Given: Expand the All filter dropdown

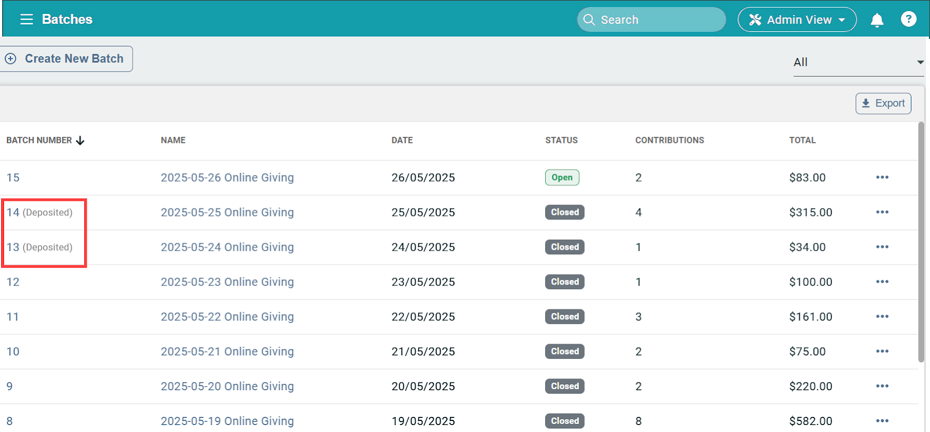Looking at the screenshot, I should 859,62.
